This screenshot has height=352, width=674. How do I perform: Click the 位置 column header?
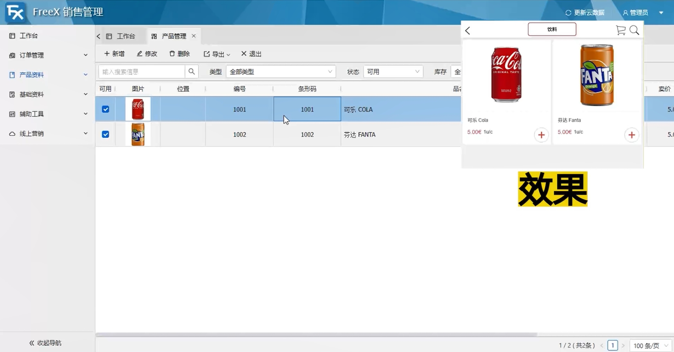[183, 89]
